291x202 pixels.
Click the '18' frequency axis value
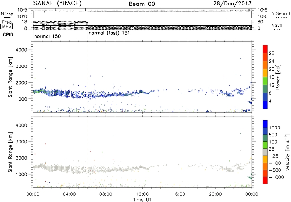(24, 22)
